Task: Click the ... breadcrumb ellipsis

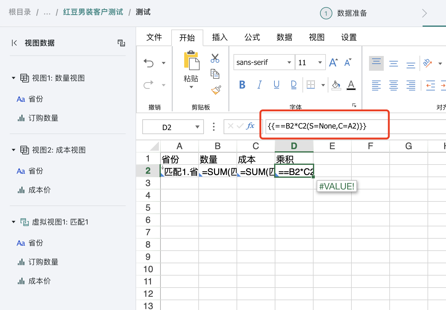Action: [47, 13]
